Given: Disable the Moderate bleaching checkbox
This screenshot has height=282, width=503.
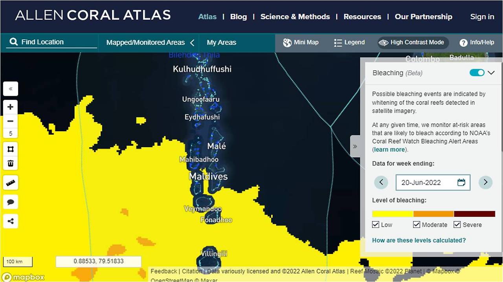Looking at the screenshot, I should pos(417,224).
